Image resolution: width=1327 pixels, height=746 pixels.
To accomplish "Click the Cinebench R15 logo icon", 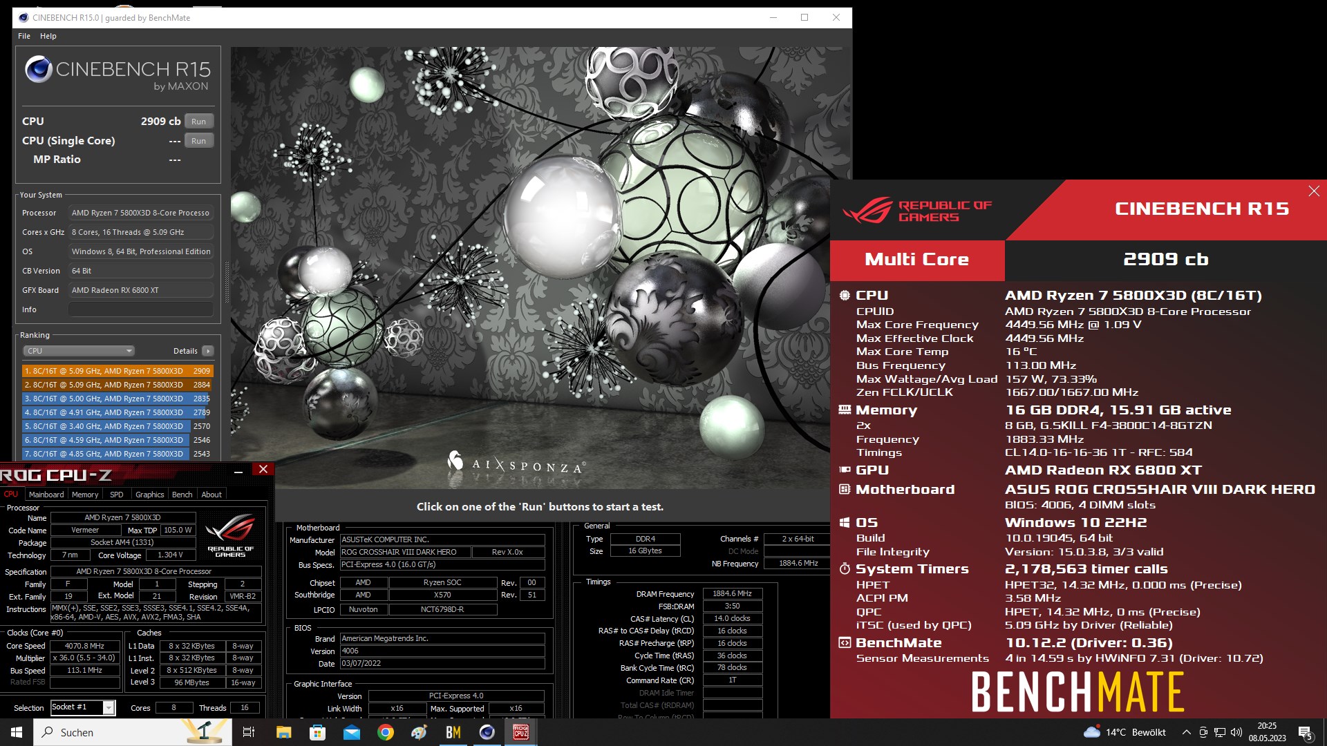I will coord(39,69).
